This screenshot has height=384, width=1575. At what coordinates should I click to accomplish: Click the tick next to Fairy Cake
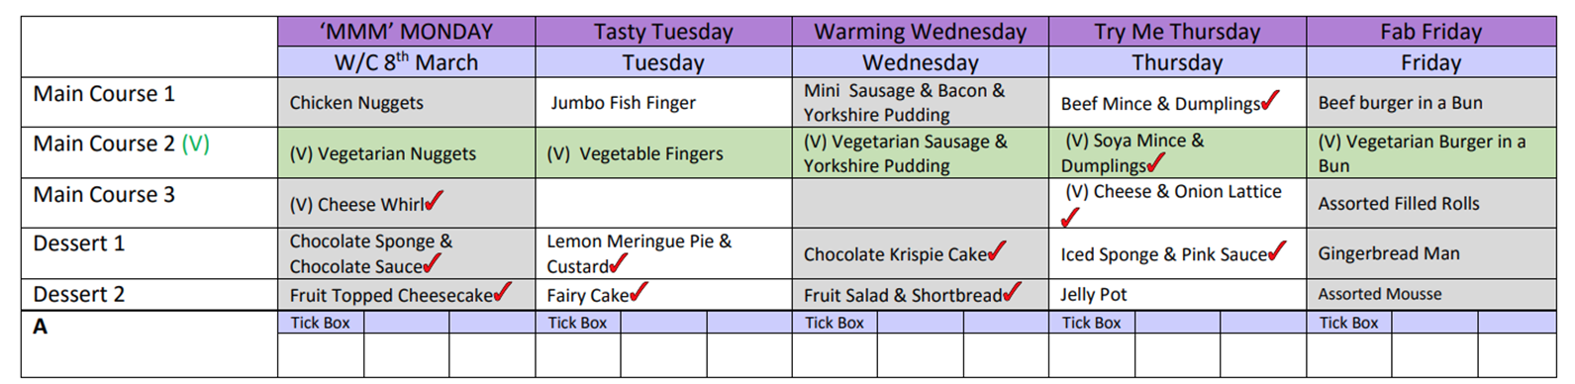[x=639, y=292]
